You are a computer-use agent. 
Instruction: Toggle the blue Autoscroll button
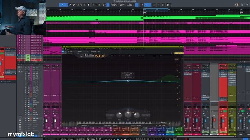(x=147, y=5)
